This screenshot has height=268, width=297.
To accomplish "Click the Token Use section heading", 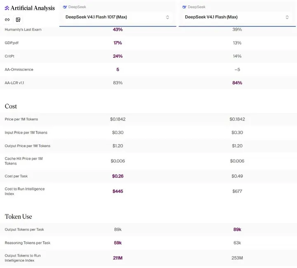I will (19, 216).
